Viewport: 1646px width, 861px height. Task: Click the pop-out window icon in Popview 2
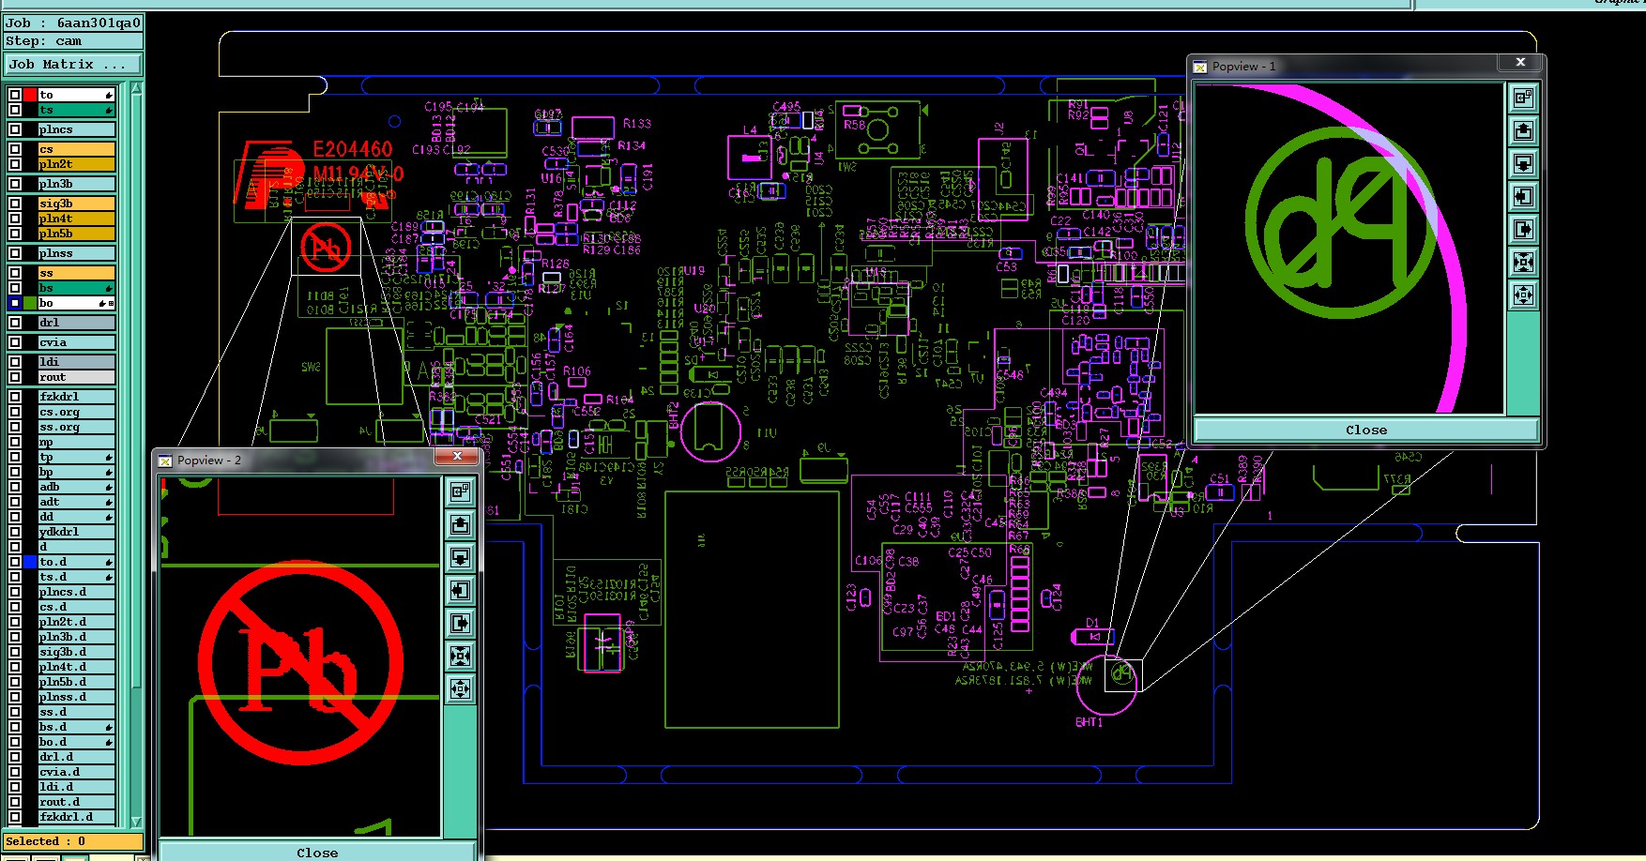(460, 491)
